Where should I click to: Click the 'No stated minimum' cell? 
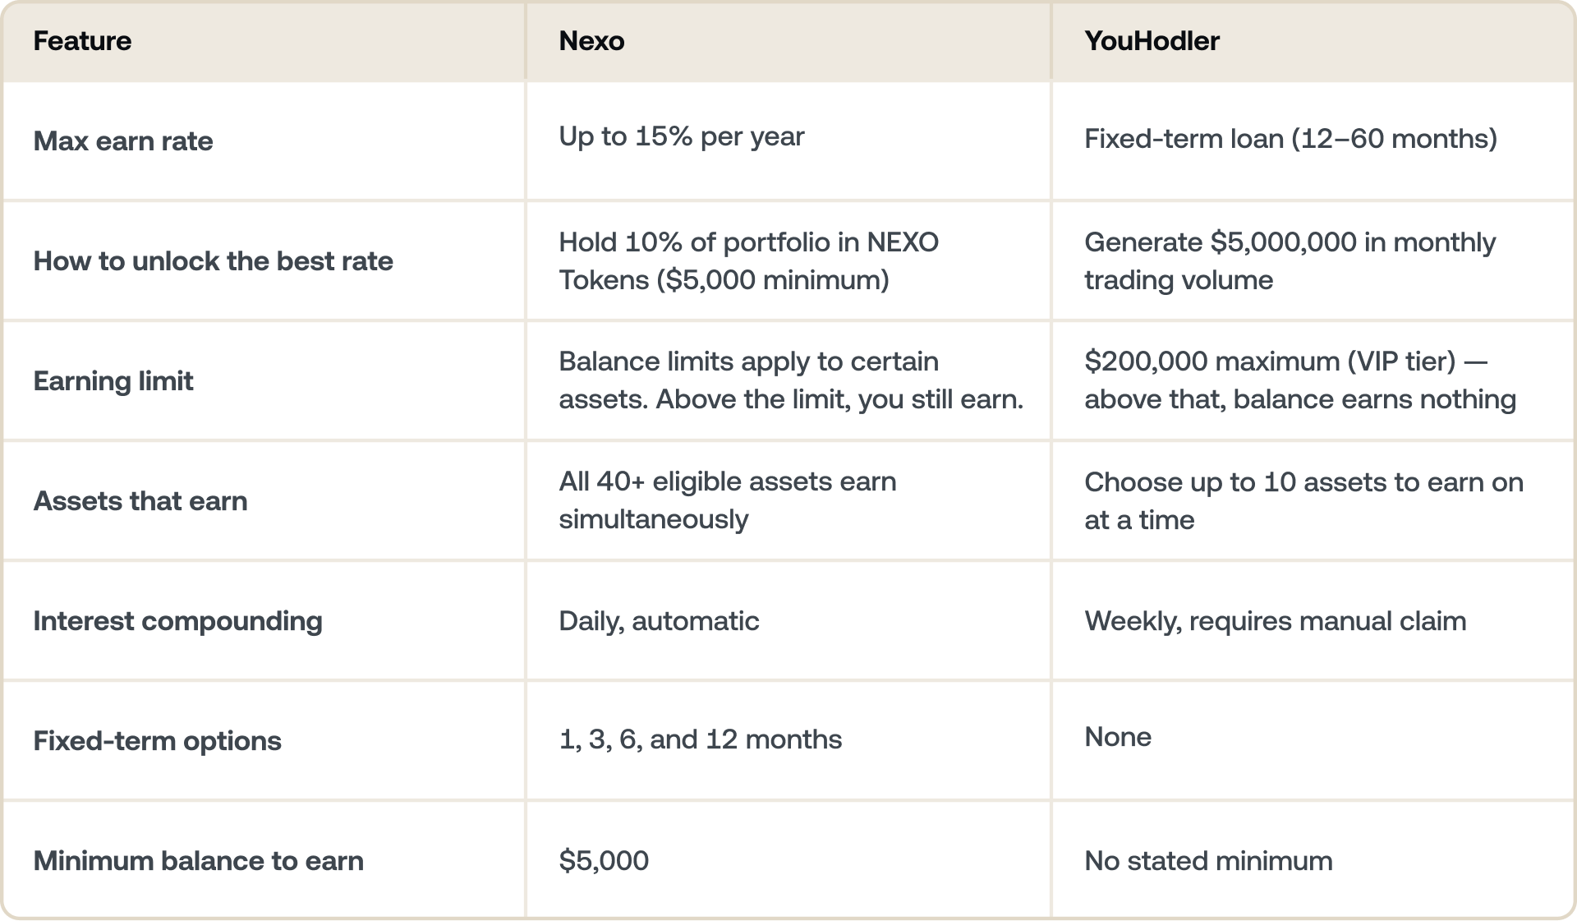pos(1208,860)
